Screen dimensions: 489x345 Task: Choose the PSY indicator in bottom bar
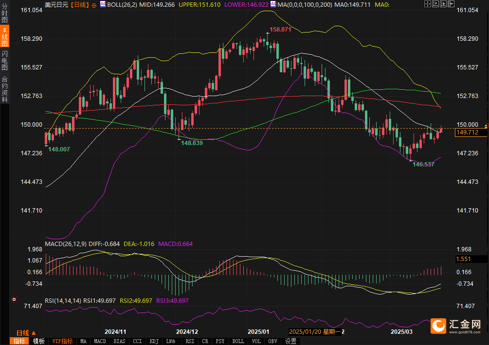[220, 341]
